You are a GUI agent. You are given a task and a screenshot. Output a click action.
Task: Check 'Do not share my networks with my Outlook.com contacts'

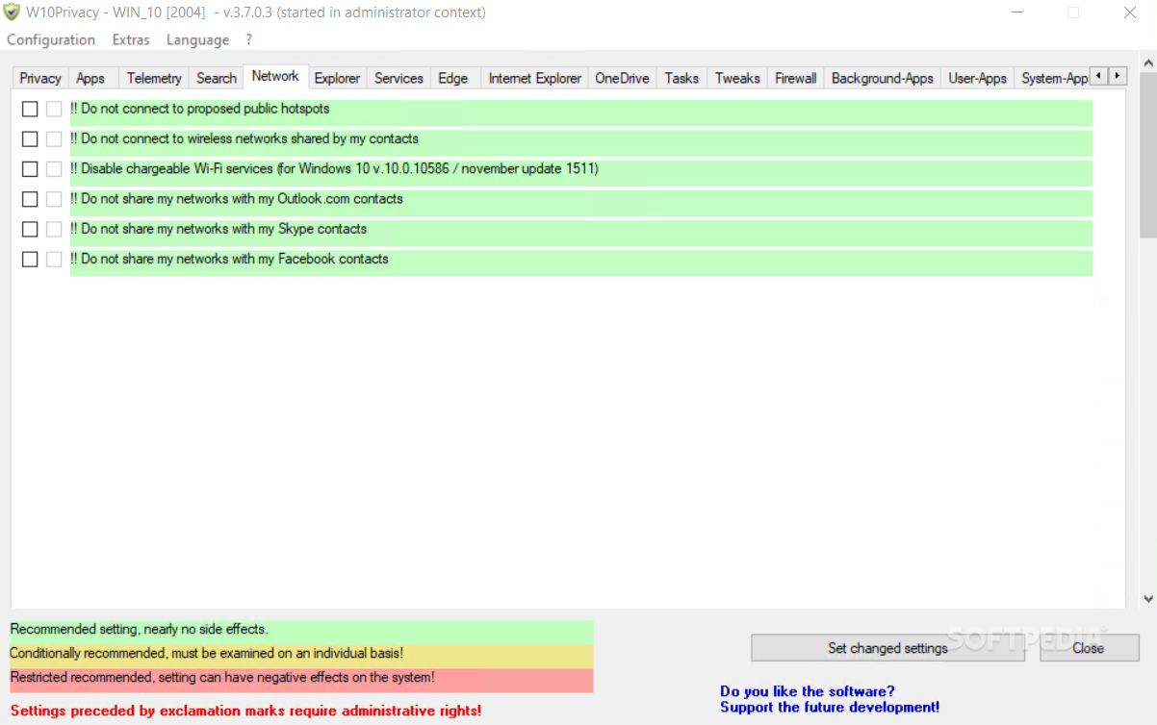coord(29,199)
